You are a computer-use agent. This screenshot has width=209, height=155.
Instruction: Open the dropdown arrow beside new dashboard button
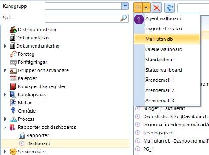pyautogui.click(x=146, y=7)
